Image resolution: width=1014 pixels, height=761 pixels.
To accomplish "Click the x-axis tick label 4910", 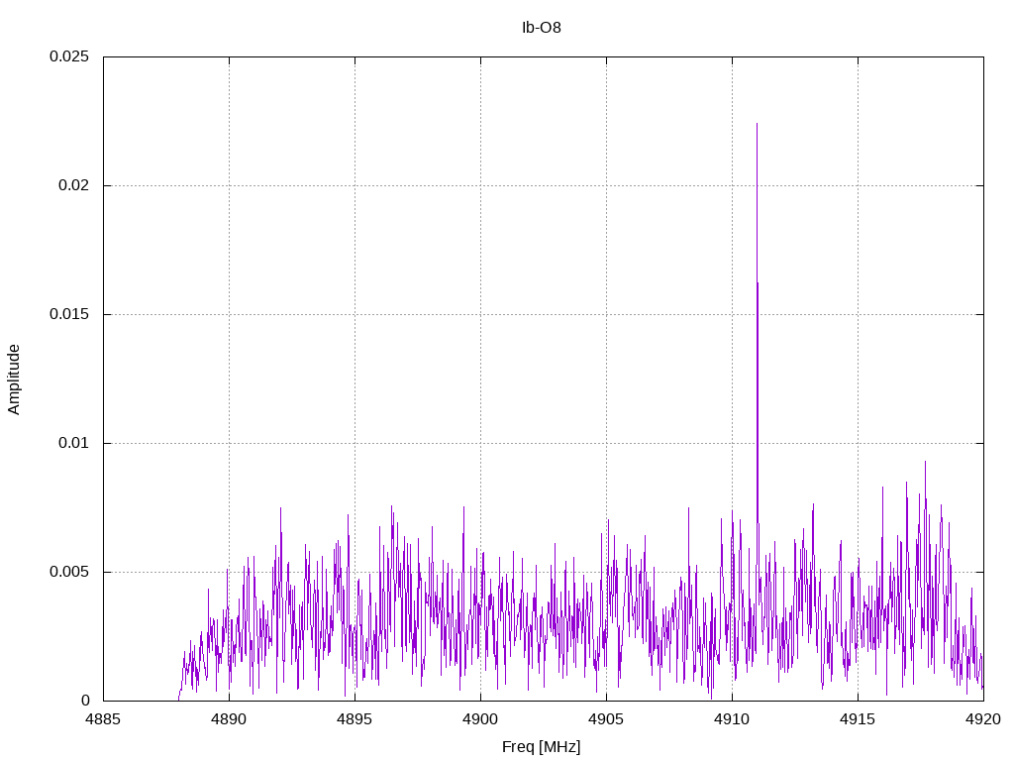I will tap(732, 719).
